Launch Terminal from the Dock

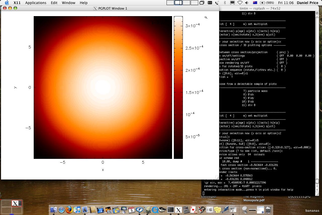click(171, 210)
